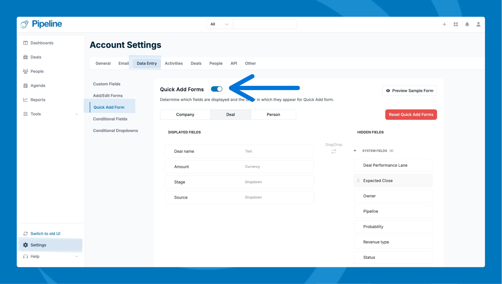Image resolution: width=502 pixels, height=284 pixels.
Task: Open Reports in the sidebar
Action: 38,100
